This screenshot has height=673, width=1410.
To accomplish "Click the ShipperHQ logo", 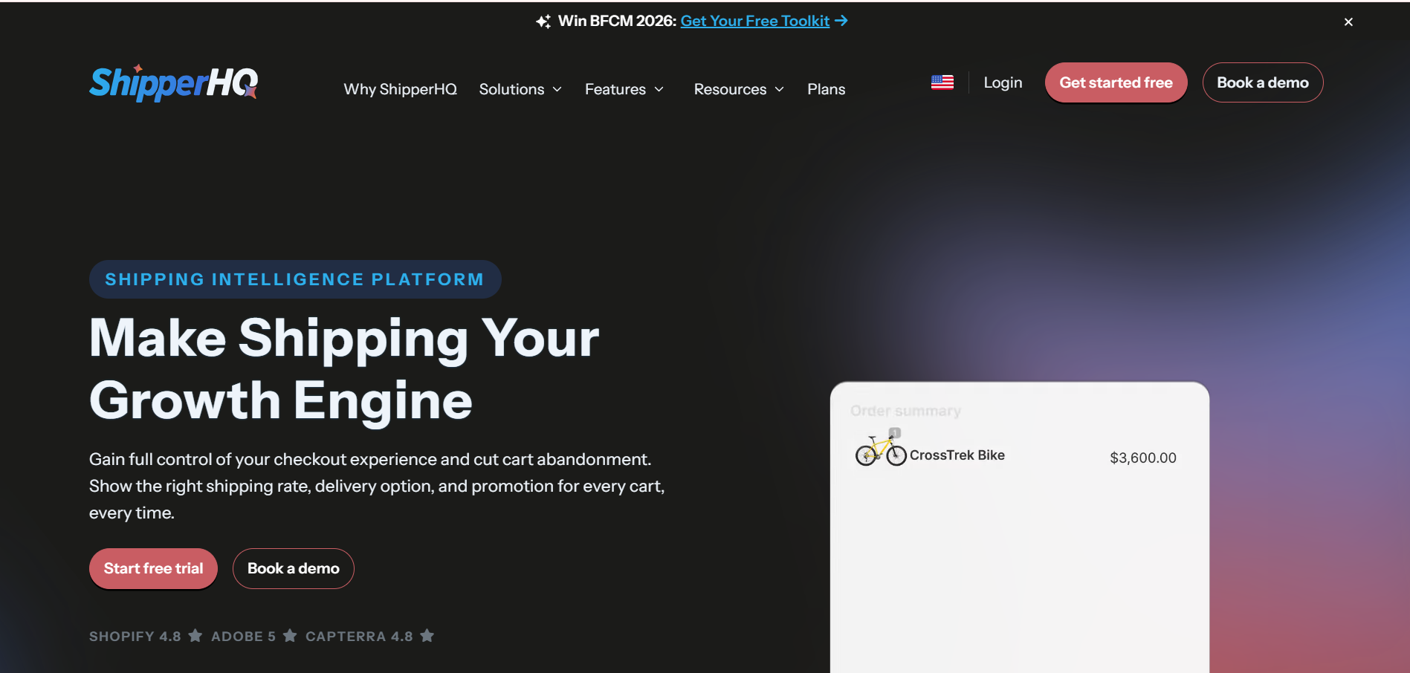I will 173,82.
